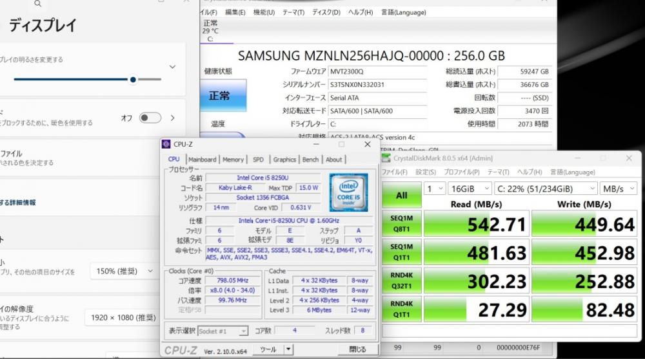Viewport: 645px width, 359px height.
Task: Click the firmware field MVT2300Q
Action: point(377,71)
